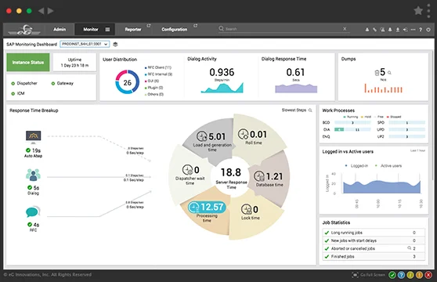The image size is (437, 282).
Task: Click the Auto Abap server icon
Action: 33,136
